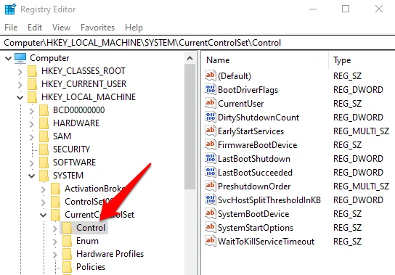395x275 pixels.
Task: Click the HKEY_CLASSES_ROOT folder icon
Action: pyautogui.click(x=33, y=71)
